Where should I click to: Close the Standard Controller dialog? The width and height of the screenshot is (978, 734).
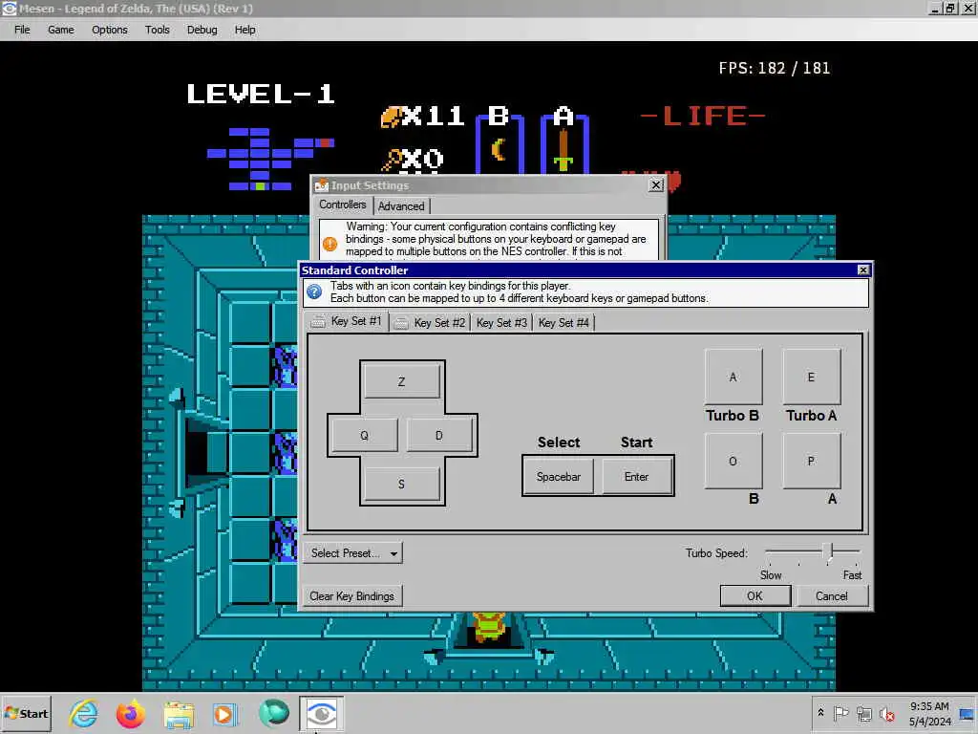tap(863, 270)
